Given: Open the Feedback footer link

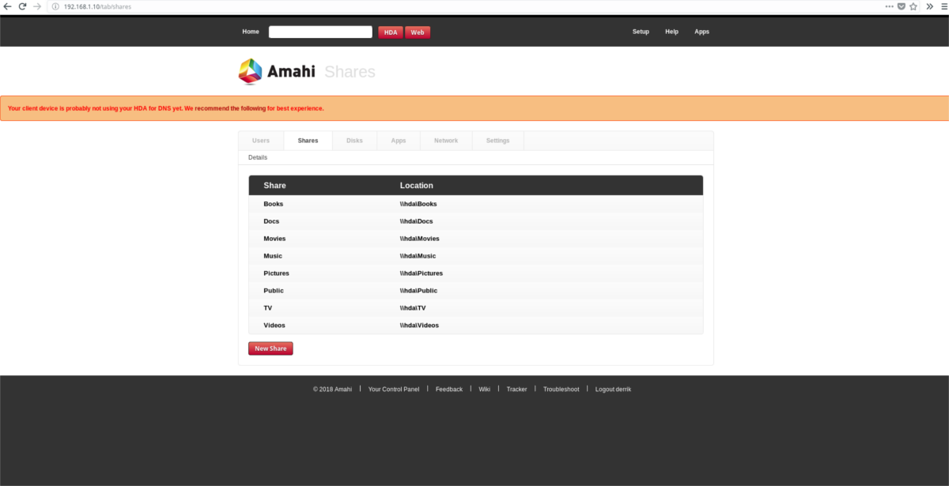Looking at the screenshot, I should coord(449,390).
